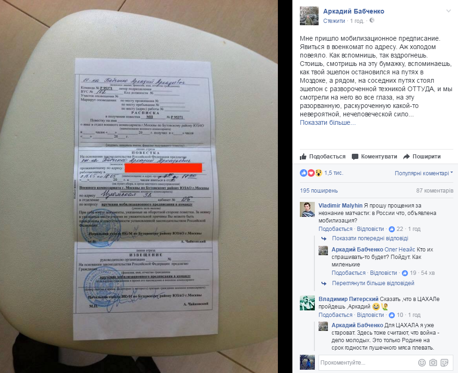Click the thumbs-up Like icon under the post

[303, 157]
